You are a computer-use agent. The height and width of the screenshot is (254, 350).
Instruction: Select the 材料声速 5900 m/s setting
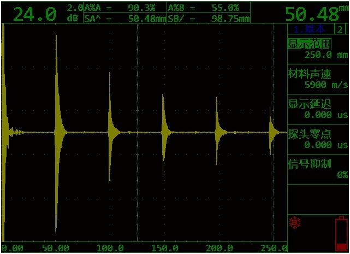318,79
